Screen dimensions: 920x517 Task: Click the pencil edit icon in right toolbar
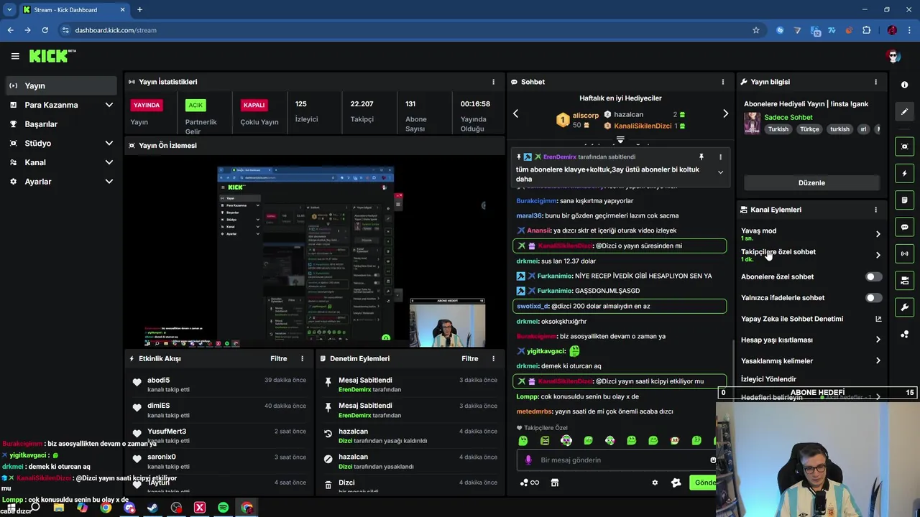pyautogui.click(x=904, y=112)
